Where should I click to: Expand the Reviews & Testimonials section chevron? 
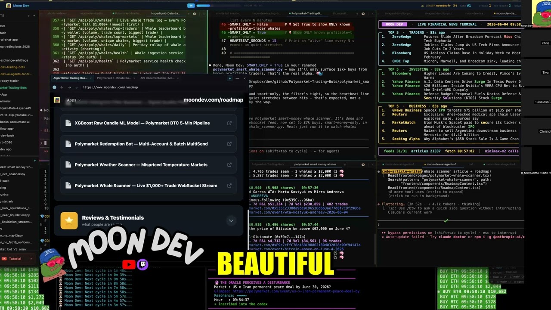coord(231,221)
